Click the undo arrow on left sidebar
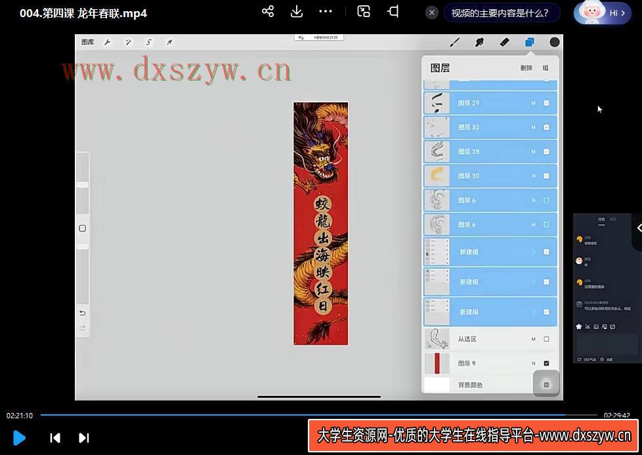 [82, 313]
